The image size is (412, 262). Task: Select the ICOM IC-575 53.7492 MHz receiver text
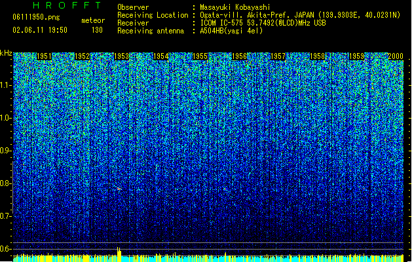coord(263,23)
